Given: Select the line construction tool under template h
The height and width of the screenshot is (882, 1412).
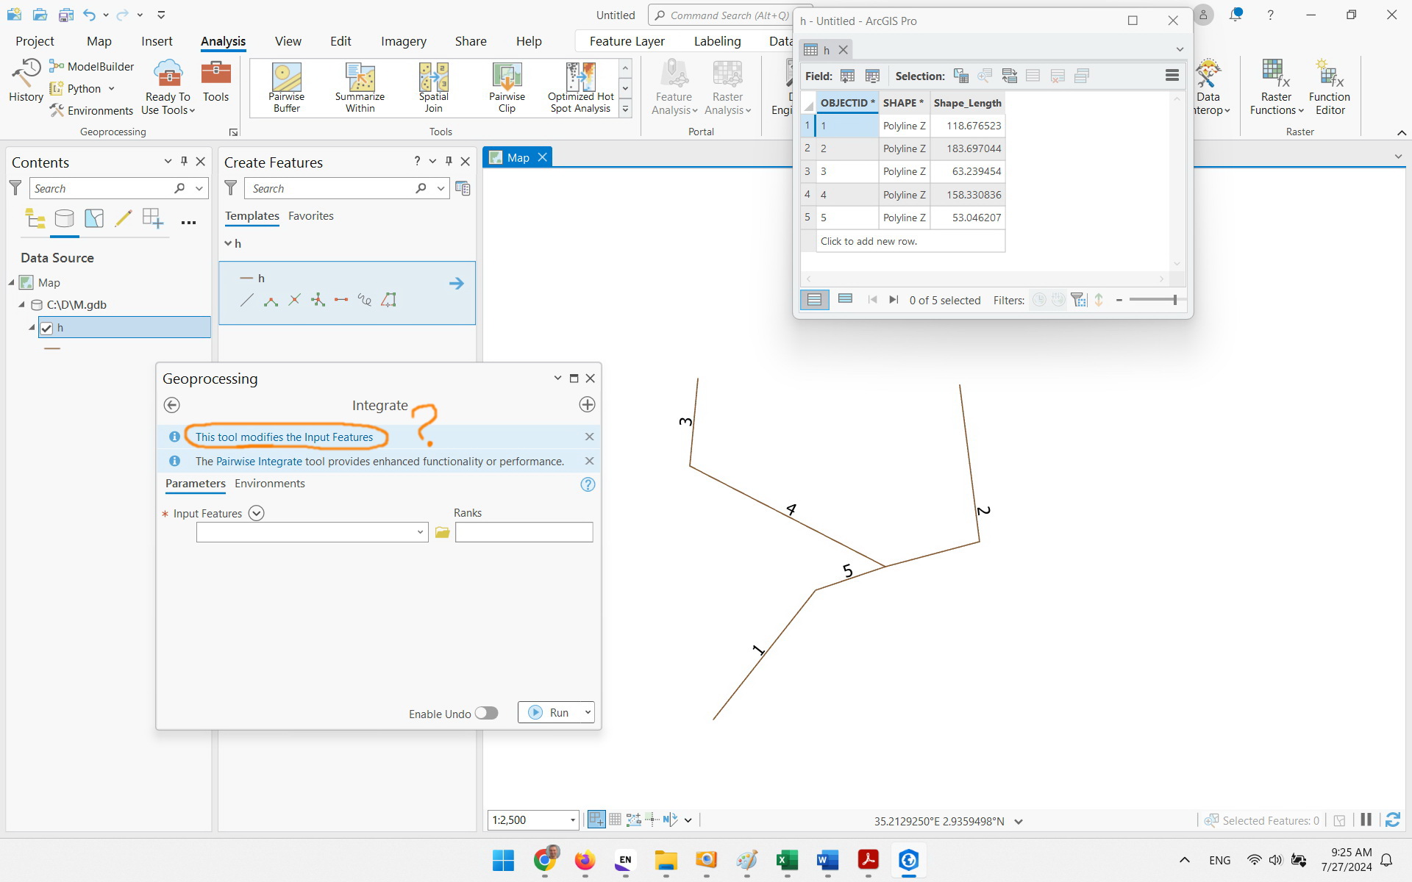Looking at the screenshot, I should point(247,300).
